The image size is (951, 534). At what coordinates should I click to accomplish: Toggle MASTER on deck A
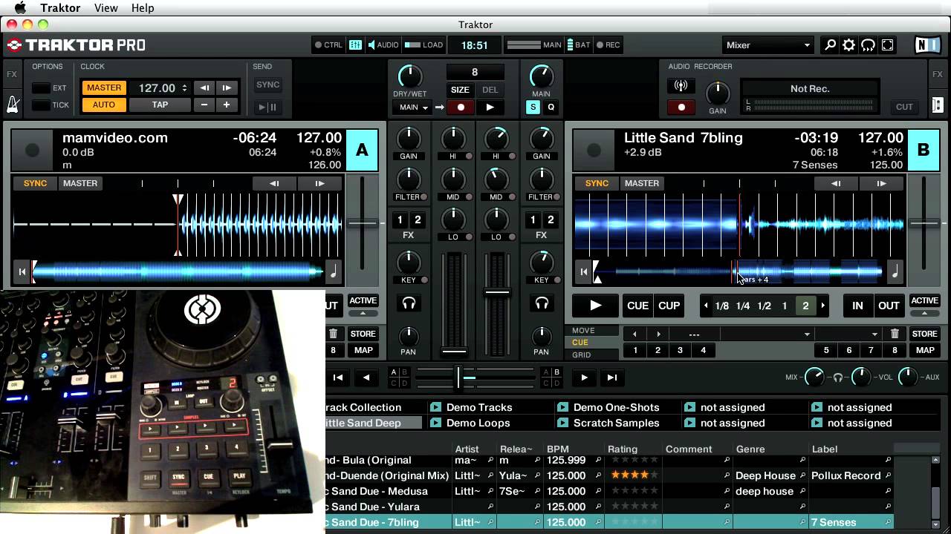click(x=80, y=183)
